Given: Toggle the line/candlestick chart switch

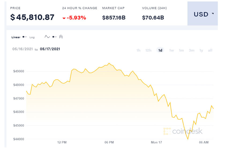Looking at the screenshot, I should click(54, 37).
